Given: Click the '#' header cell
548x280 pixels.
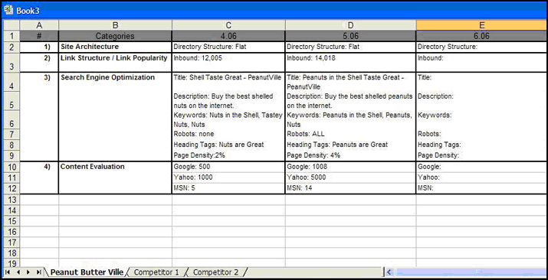Looking at the screenshot, I should tap(39, 36).
